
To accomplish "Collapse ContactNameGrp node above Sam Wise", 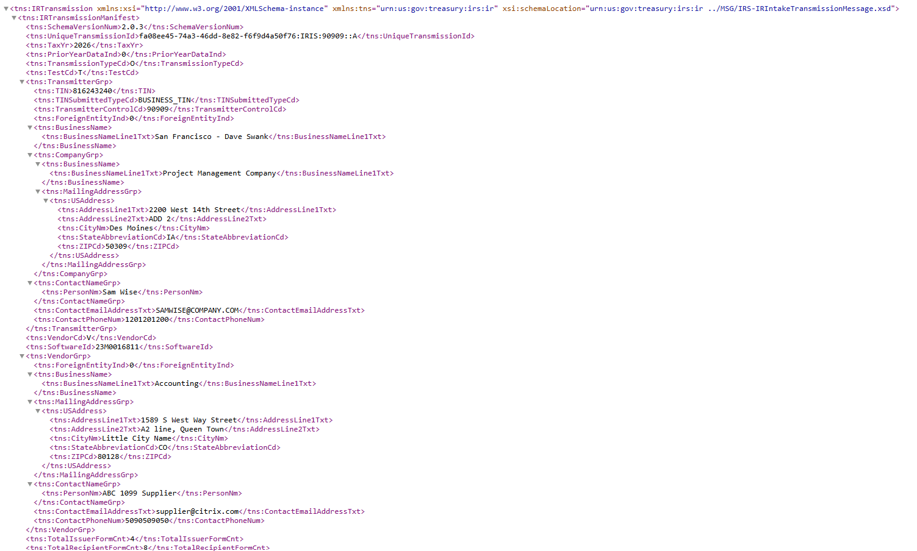I will coord(30,283).
